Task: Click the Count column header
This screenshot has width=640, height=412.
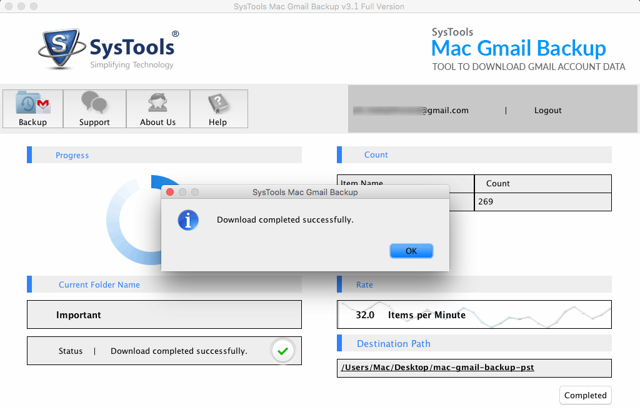Action: tap(543, 183)
